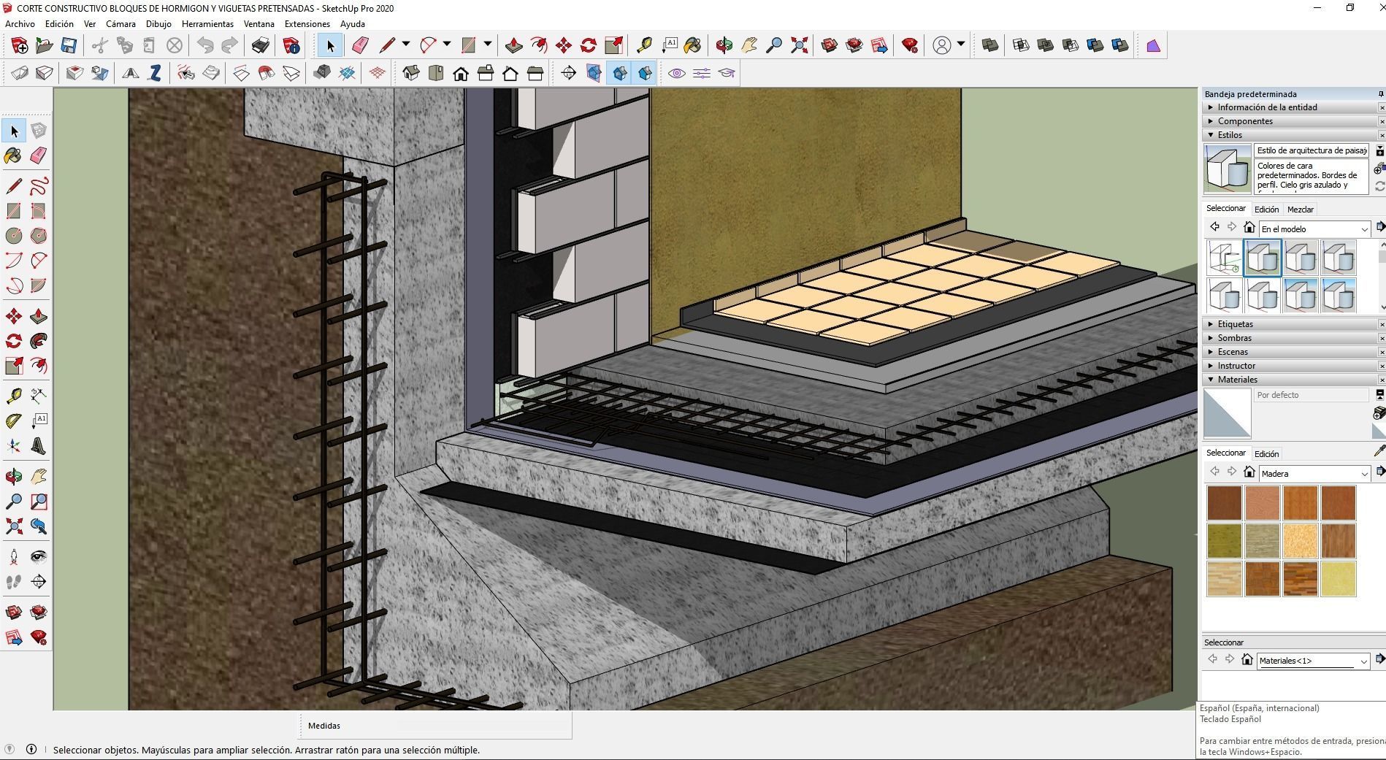Select the Pan hand tool in left toolbar
Viewport: 1386px width, 760px height.
39,477
